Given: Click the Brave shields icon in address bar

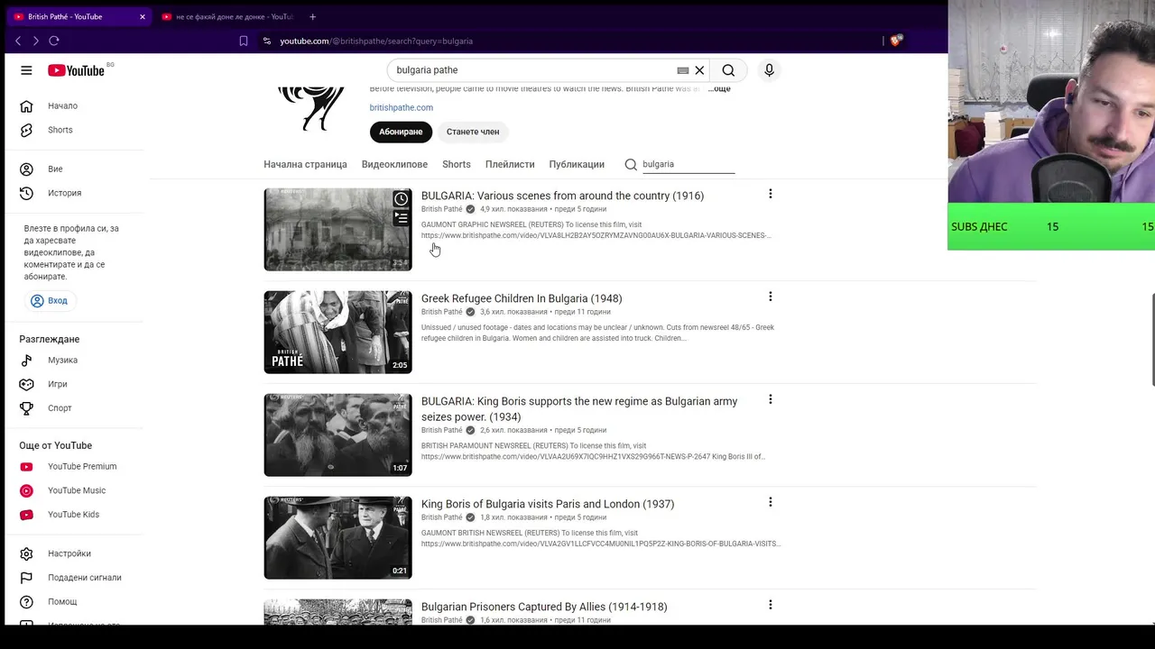Looking at the screenshot, I should click(x=896, y=41).
